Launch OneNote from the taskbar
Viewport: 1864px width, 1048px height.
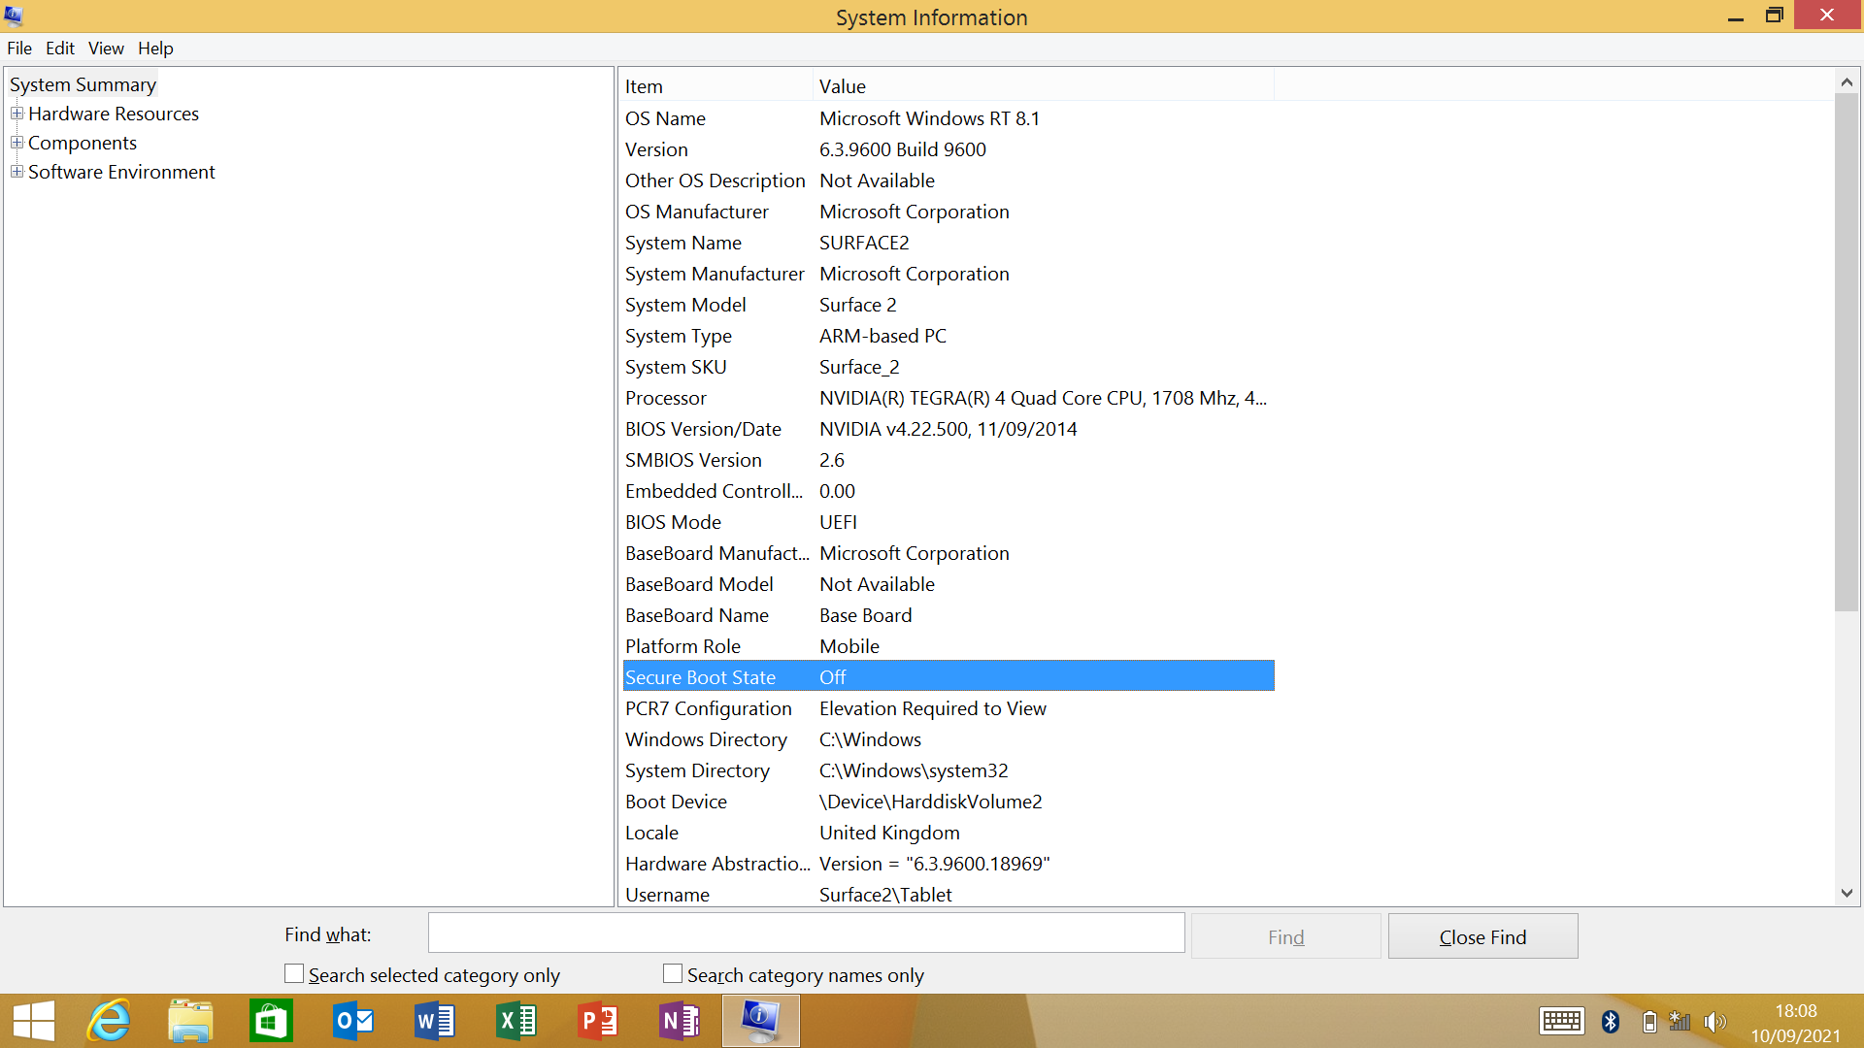679,1021
